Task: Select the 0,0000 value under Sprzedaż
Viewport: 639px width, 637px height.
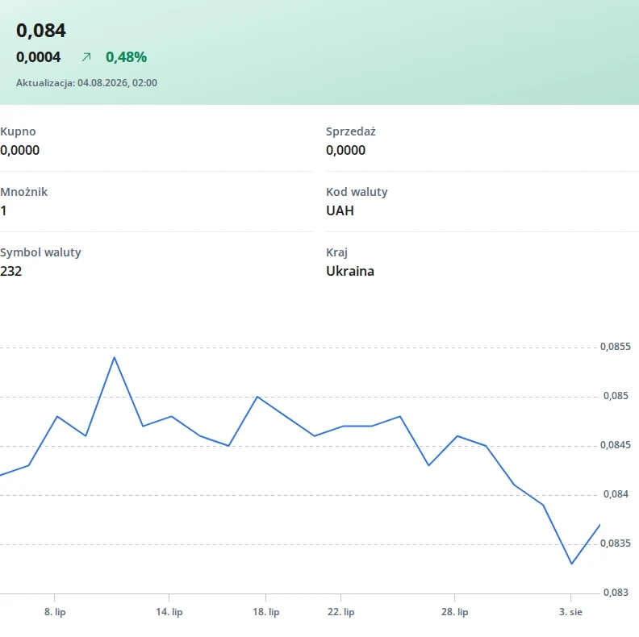Action: (345, 150)
